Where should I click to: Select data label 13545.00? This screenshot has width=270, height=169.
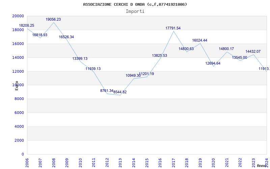240,58
